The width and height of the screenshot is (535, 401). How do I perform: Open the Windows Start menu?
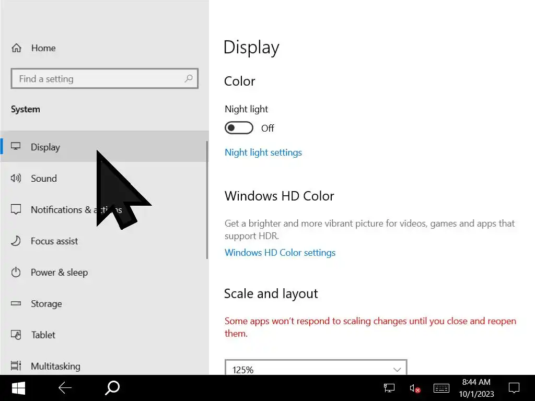(18, 388)
